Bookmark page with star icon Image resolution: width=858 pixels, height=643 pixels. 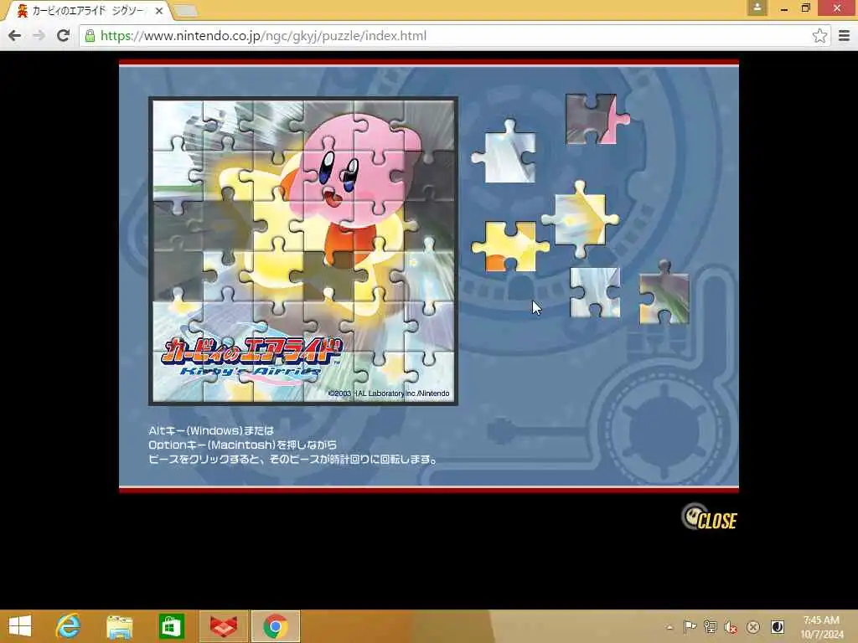819,36
